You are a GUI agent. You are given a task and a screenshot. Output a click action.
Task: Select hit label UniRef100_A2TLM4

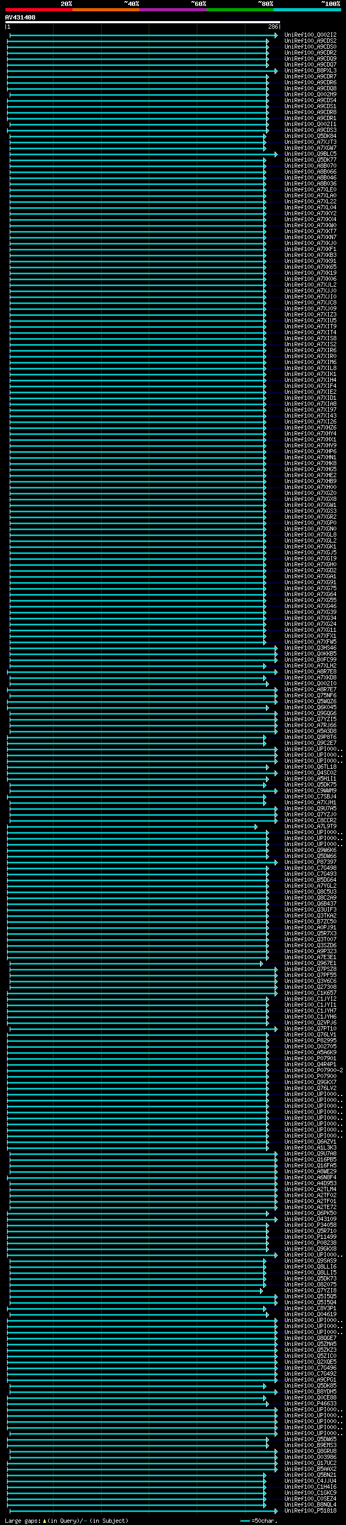click(310, 1190)
